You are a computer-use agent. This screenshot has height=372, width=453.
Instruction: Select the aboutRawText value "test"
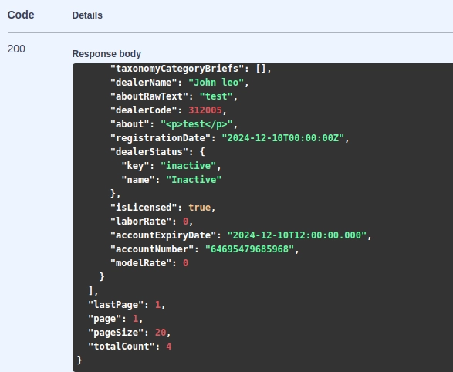(216, 96)
